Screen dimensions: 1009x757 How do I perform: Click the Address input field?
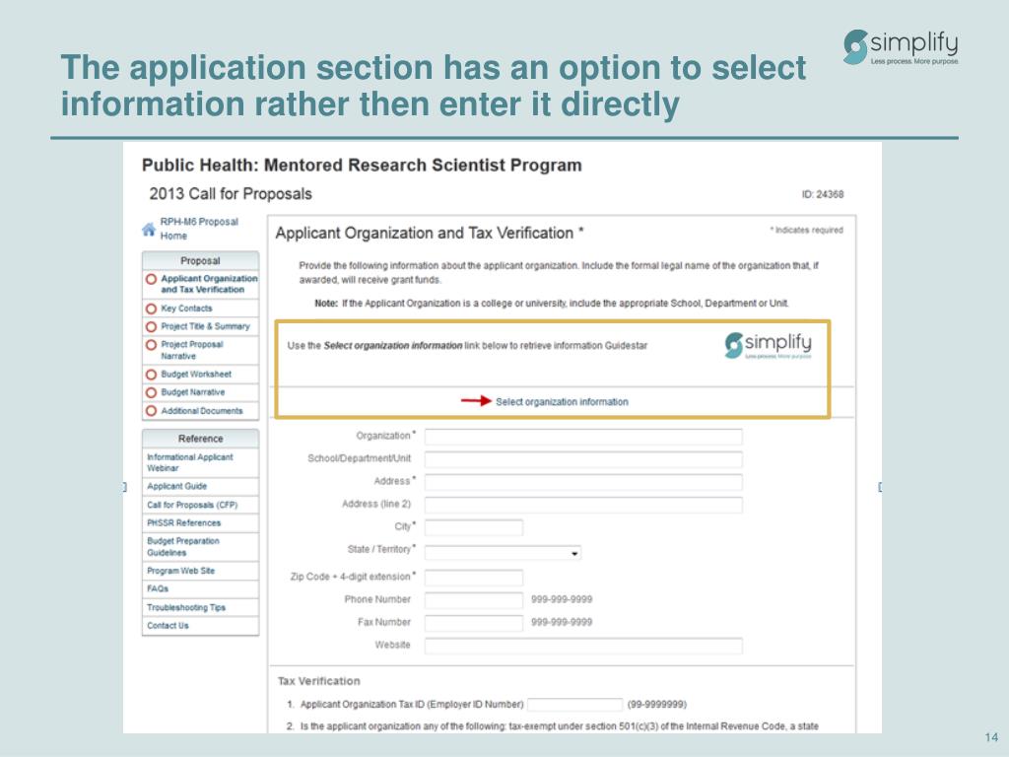coord(583,482)
